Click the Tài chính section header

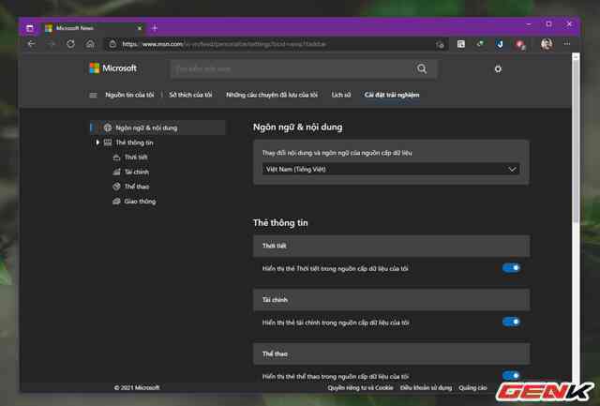tap(392, 300)
